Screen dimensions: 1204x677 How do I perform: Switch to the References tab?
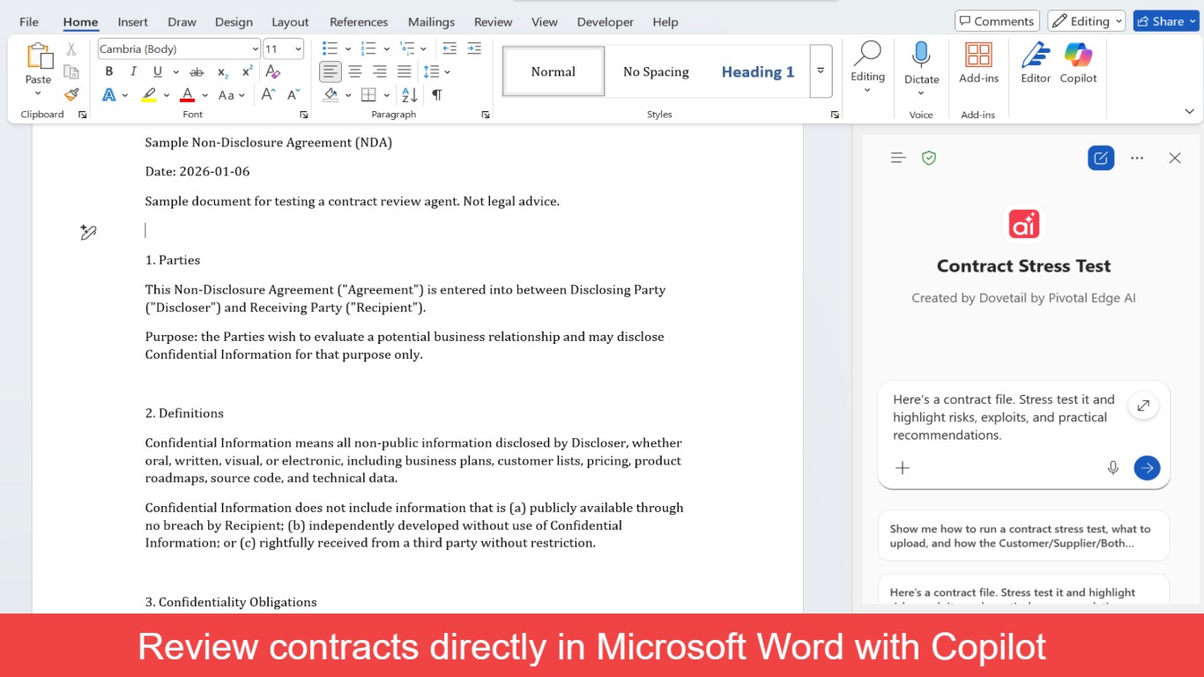[359, 22]
